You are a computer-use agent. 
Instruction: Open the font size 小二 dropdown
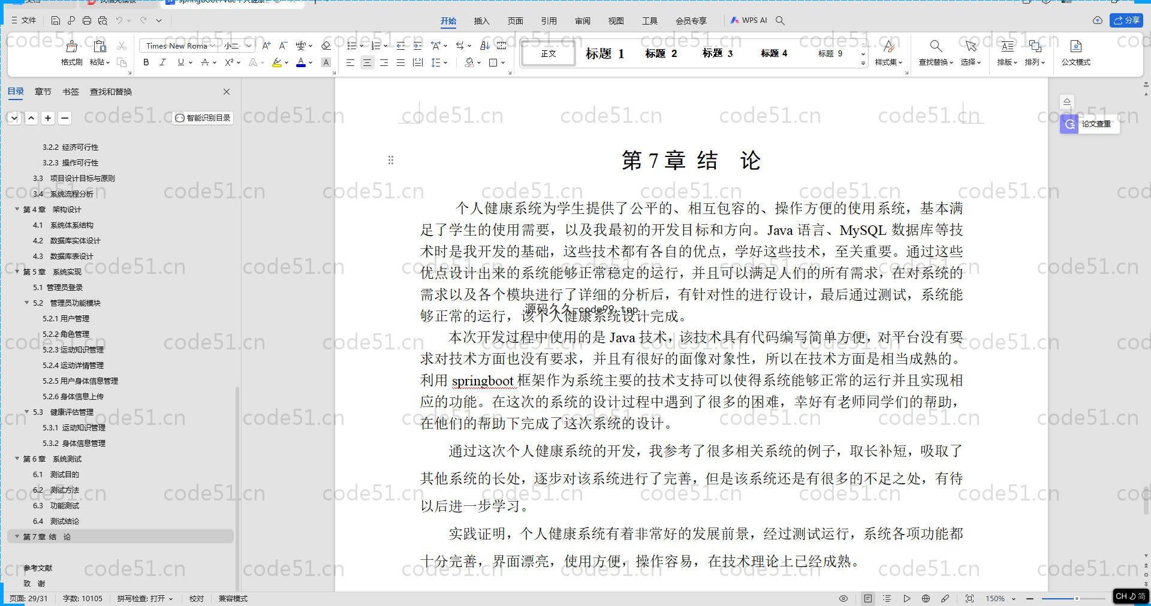(x=249, y=46)
